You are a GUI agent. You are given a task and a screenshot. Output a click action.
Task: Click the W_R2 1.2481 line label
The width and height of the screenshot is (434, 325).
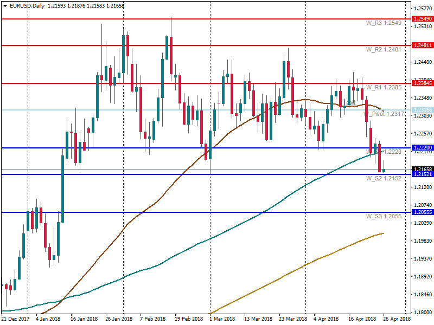click(383, 49)
